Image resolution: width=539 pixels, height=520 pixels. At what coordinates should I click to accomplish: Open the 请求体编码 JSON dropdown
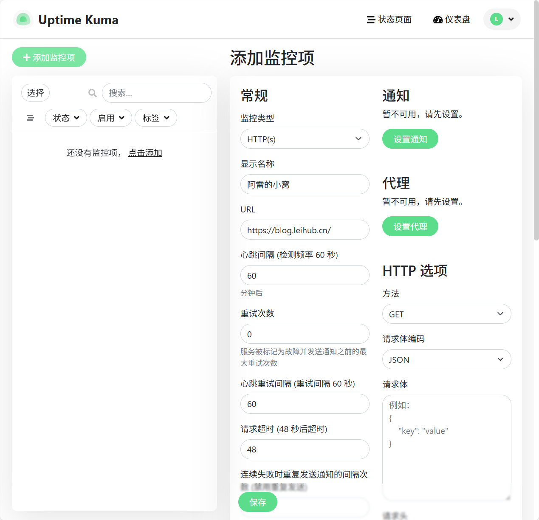[446, 359]
